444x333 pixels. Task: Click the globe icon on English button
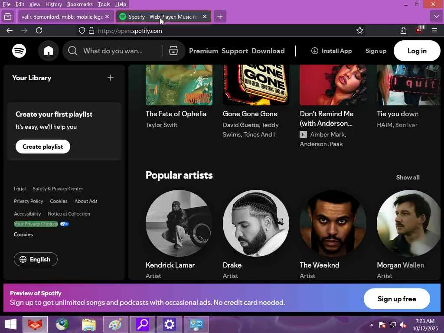[23, 259]
